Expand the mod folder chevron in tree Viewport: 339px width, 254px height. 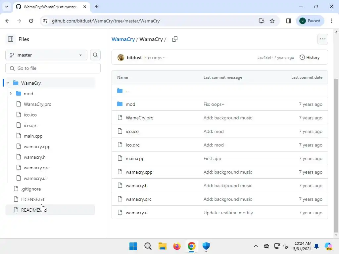coord(11,94)
